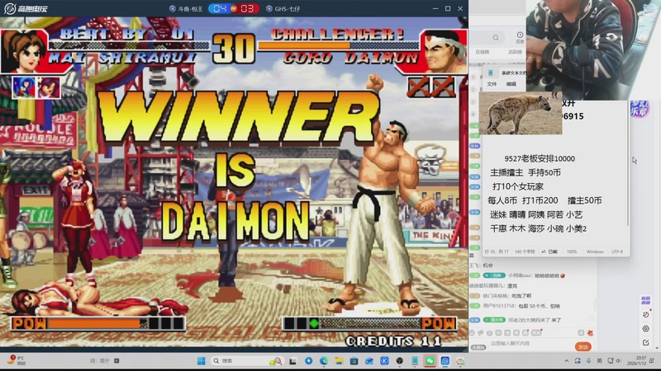Switch to the 在线榜 tab
This screenshot has width=661, height=371.
tap(483, 52)
